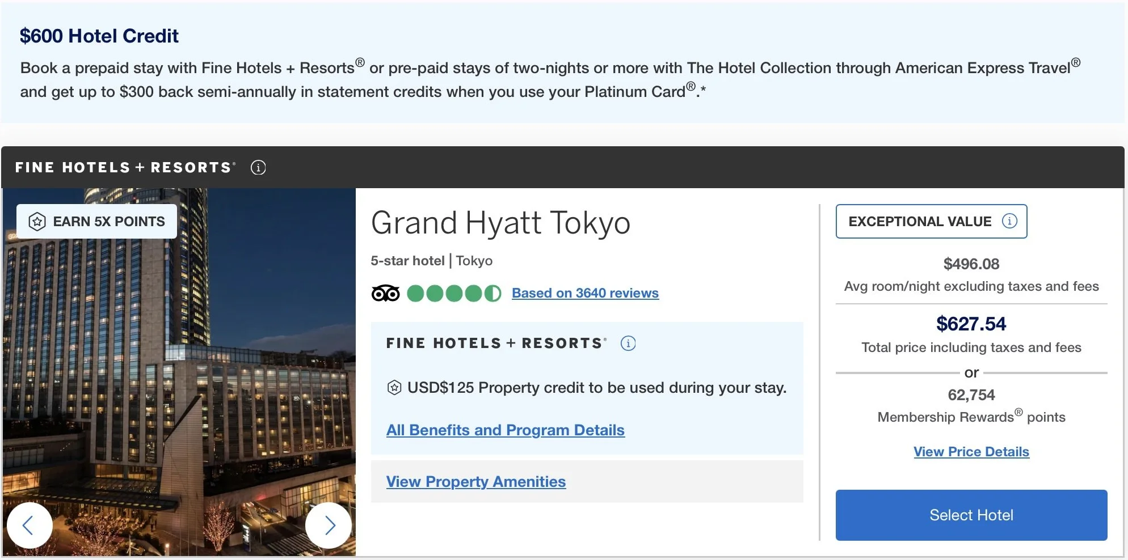This screenshot has width=1128, height=560.
Task: View Property Amenities link
Action: (476, 482)
